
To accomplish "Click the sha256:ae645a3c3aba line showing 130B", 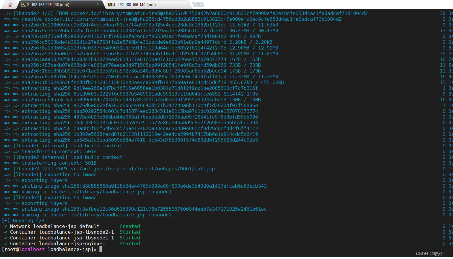I will pos(133,100).
